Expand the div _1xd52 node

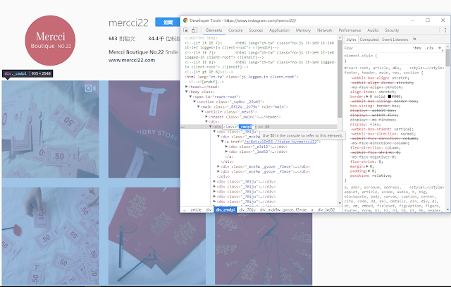pyautogui.click(x=227, y=152)
